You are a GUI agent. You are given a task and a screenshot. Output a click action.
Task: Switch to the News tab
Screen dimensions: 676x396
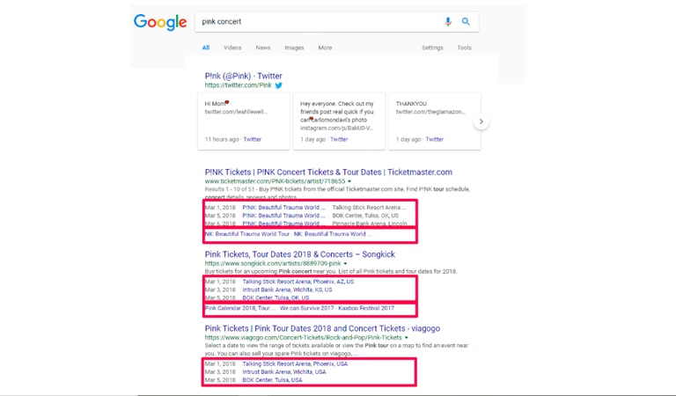(x=263, y=48)
